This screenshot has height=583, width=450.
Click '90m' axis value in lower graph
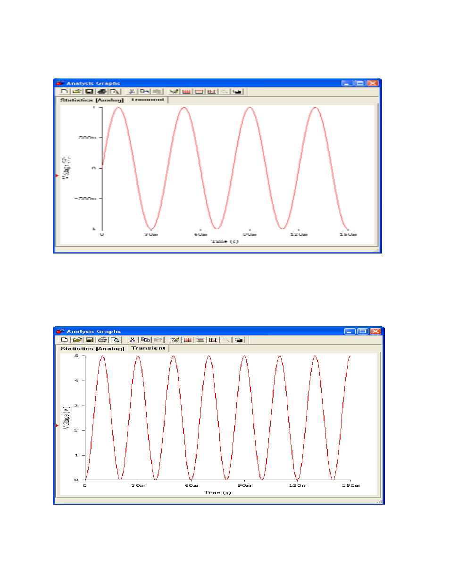244,485
